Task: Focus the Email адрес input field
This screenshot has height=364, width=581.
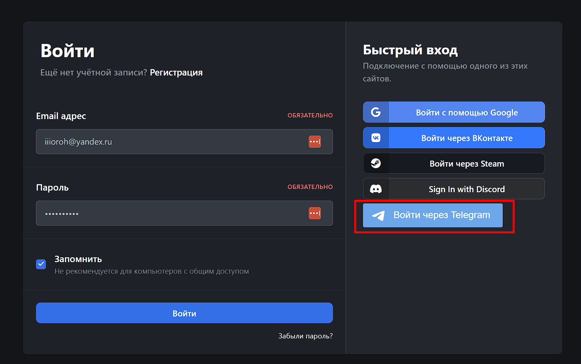Action: 184,142
